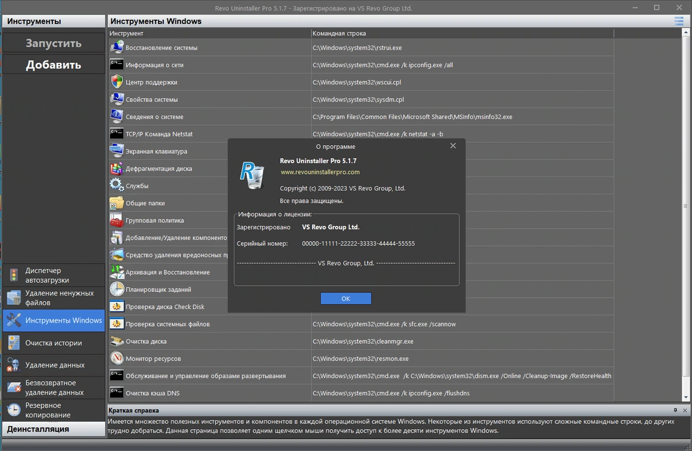This screenshot has width=692, height=451.
Task: Click the Очистка истории icon
Action: 14,343
